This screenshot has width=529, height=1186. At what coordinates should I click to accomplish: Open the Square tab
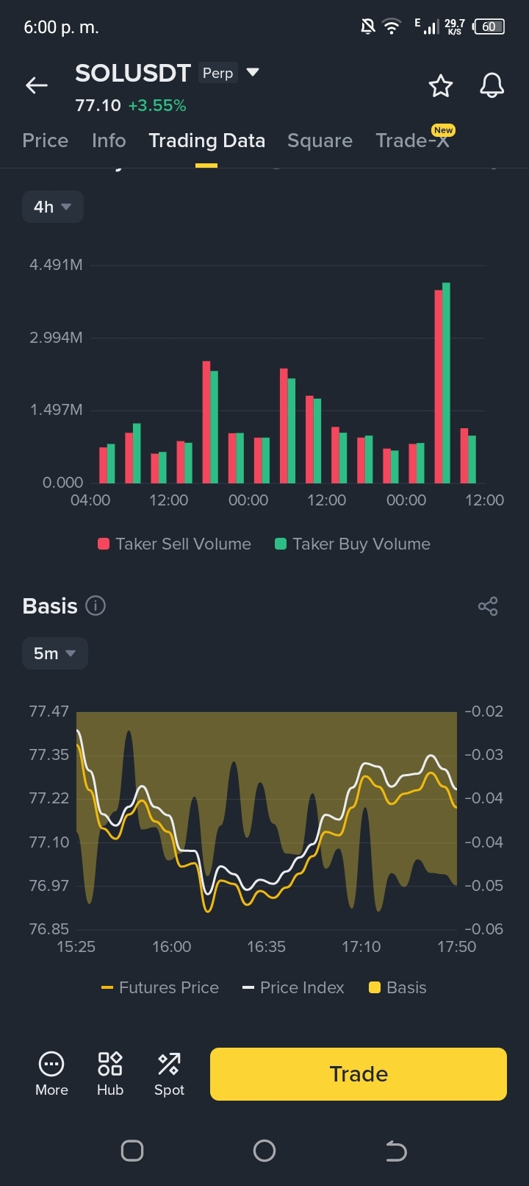click(x=320, y=141)
